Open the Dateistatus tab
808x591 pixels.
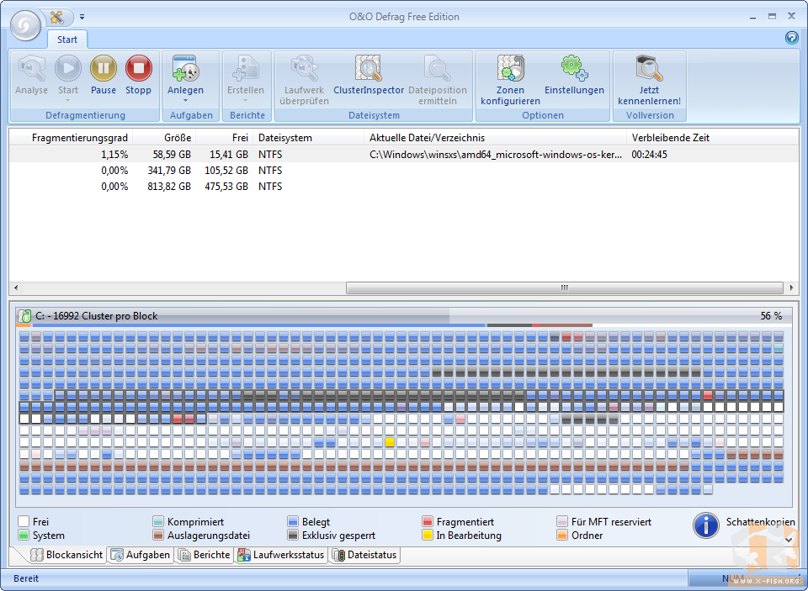(364, 555)
